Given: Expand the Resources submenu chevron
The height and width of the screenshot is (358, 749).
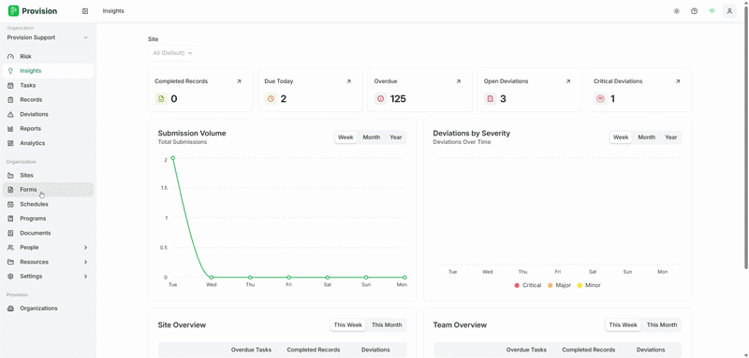Looking at the screenshot, I should 85,262.
